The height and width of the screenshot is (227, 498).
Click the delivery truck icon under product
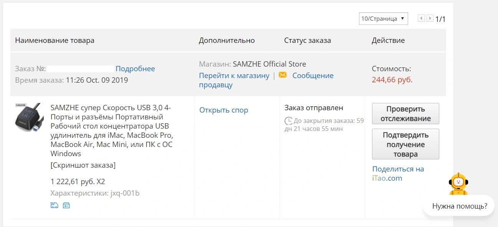[55, 206]
